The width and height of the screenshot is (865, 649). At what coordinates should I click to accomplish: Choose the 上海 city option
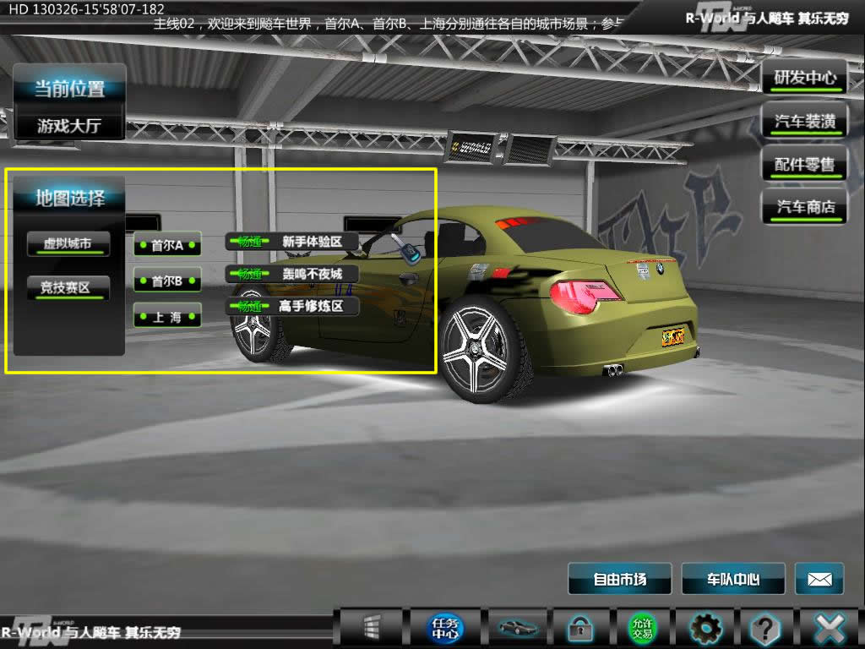coord(167,317)
